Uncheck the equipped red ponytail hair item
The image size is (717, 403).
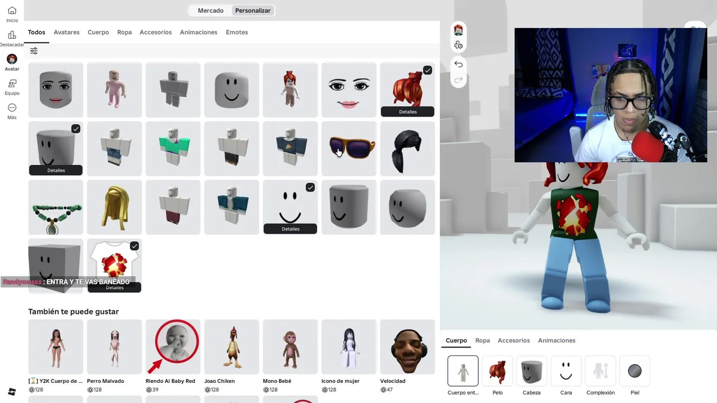[x=427, y=71]
